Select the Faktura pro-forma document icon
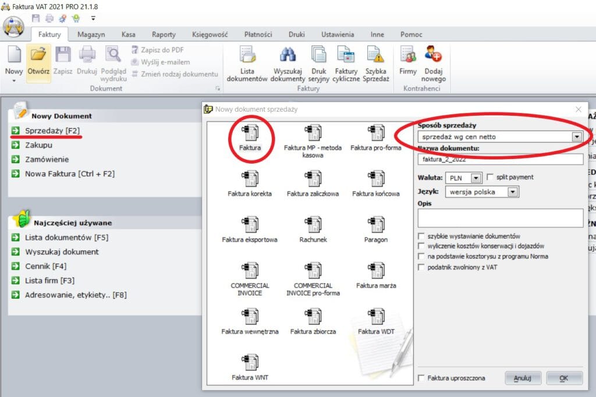The height and width of the screenshot is (397, 596). point(375,132)
